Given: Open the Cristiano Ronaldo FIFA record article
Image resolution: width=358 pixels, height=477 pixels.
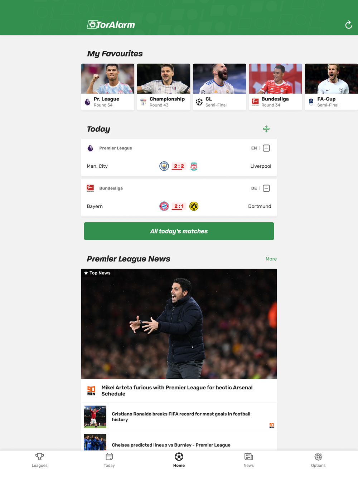Looking at the screenshot, I should [x=179, y=417].
